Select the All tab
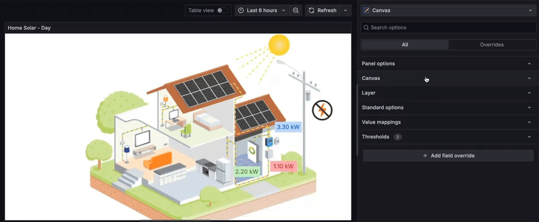This screenshot has height=222, width=539. tap(405, 45)
